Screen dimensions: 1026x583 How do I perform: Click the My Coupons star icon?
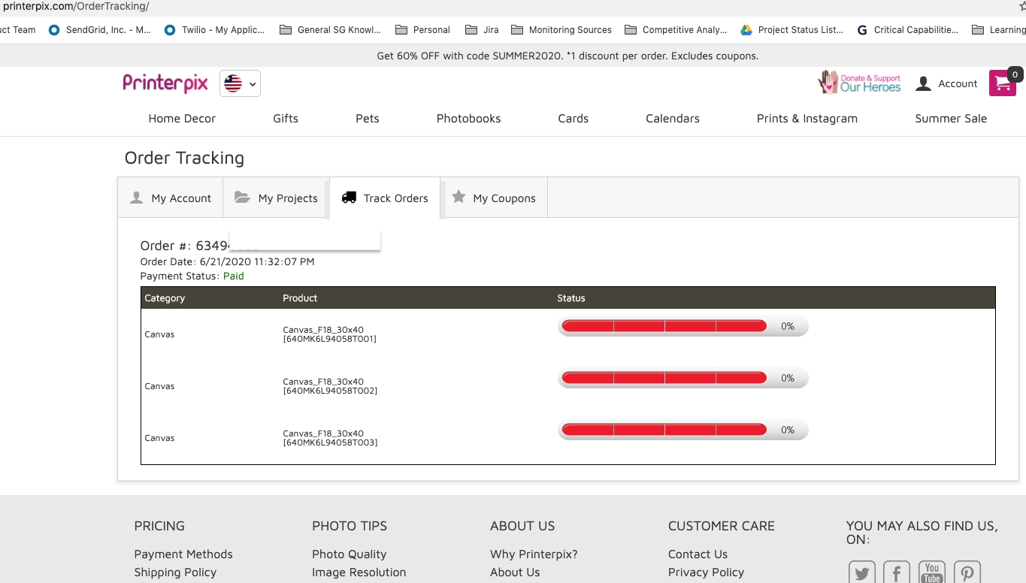(459, 197)
